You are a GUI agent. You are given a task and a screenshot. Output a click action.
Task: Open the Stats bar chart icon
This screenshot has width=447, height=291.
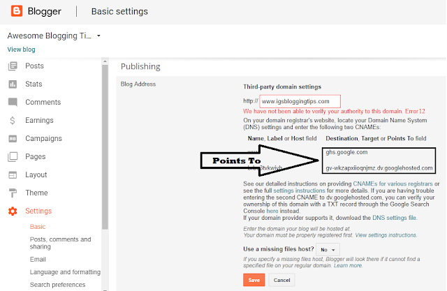13,84
